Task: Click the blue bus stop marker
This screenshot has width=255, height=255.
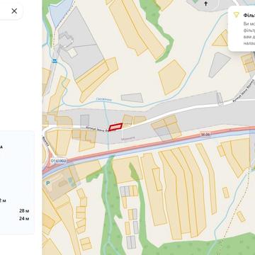Action: [55, 61]
